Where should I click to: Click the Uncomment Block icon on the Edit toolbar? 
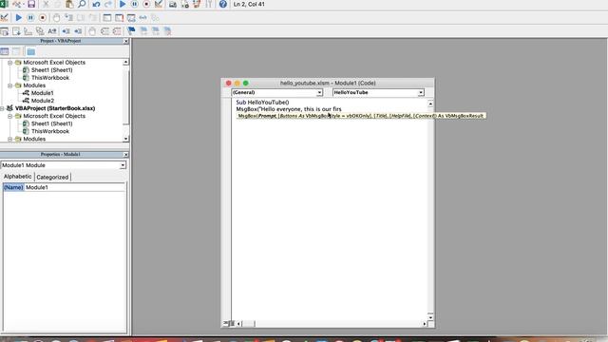point(117,31)
